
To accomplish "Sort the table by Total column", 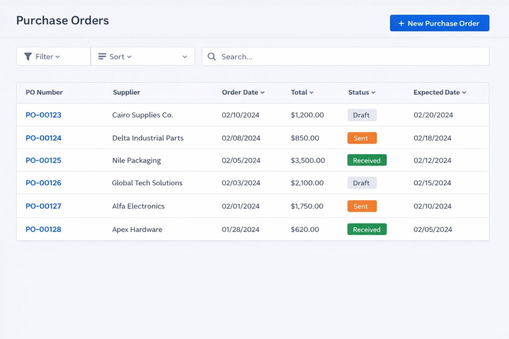I will click(x=302, y=92).
